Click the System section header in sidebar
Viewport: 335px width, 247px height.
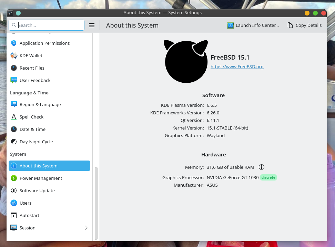18,154
